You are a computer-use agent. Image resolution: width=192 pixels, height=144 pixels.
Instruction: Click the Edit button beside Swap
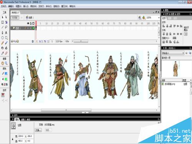(48, 130)
